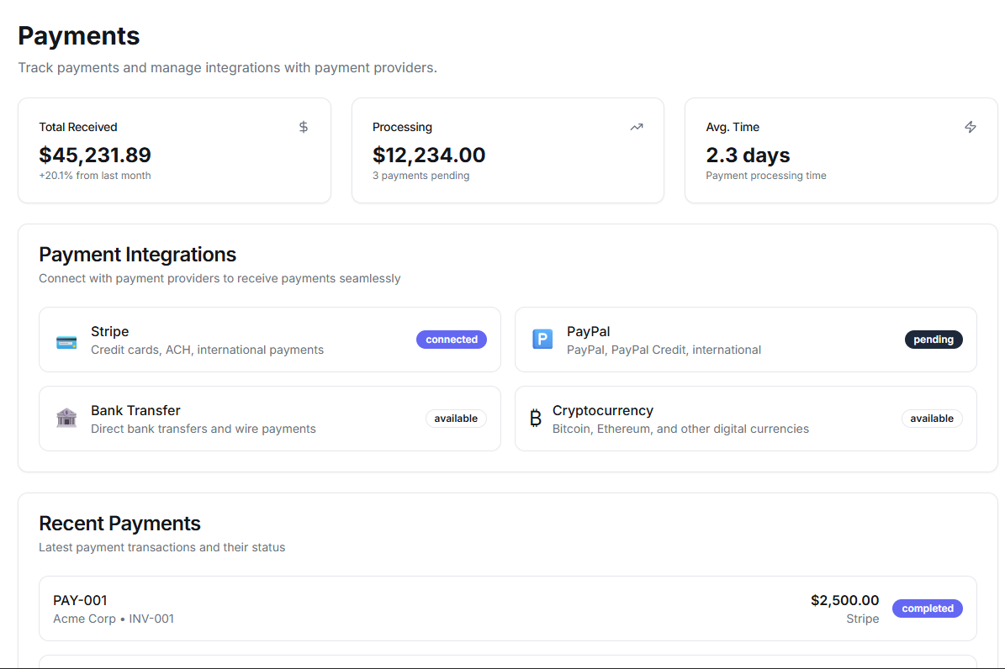Click the lightning icon on Avg. Time card
This screenshot has height=669, width=1005.
click(971, 126)
